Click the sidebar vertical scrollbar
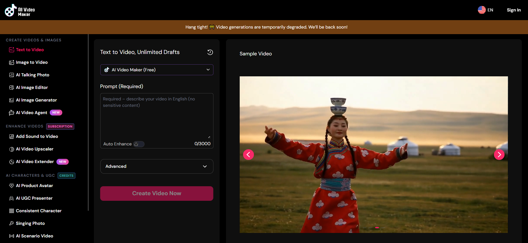The width and height of the screenshot is (528, 243). (x=88, y=123)
